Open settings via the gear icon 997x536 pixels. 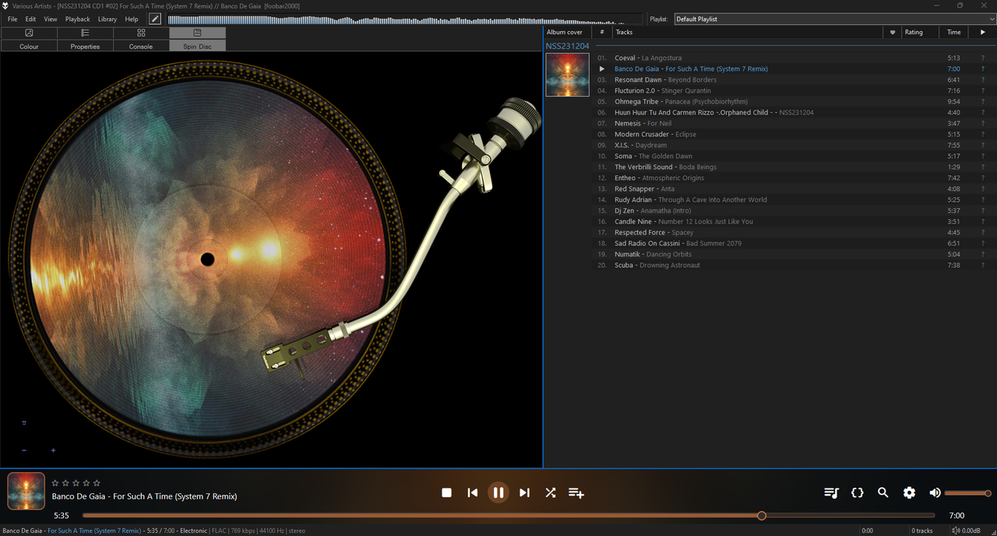tap(909, 492)
